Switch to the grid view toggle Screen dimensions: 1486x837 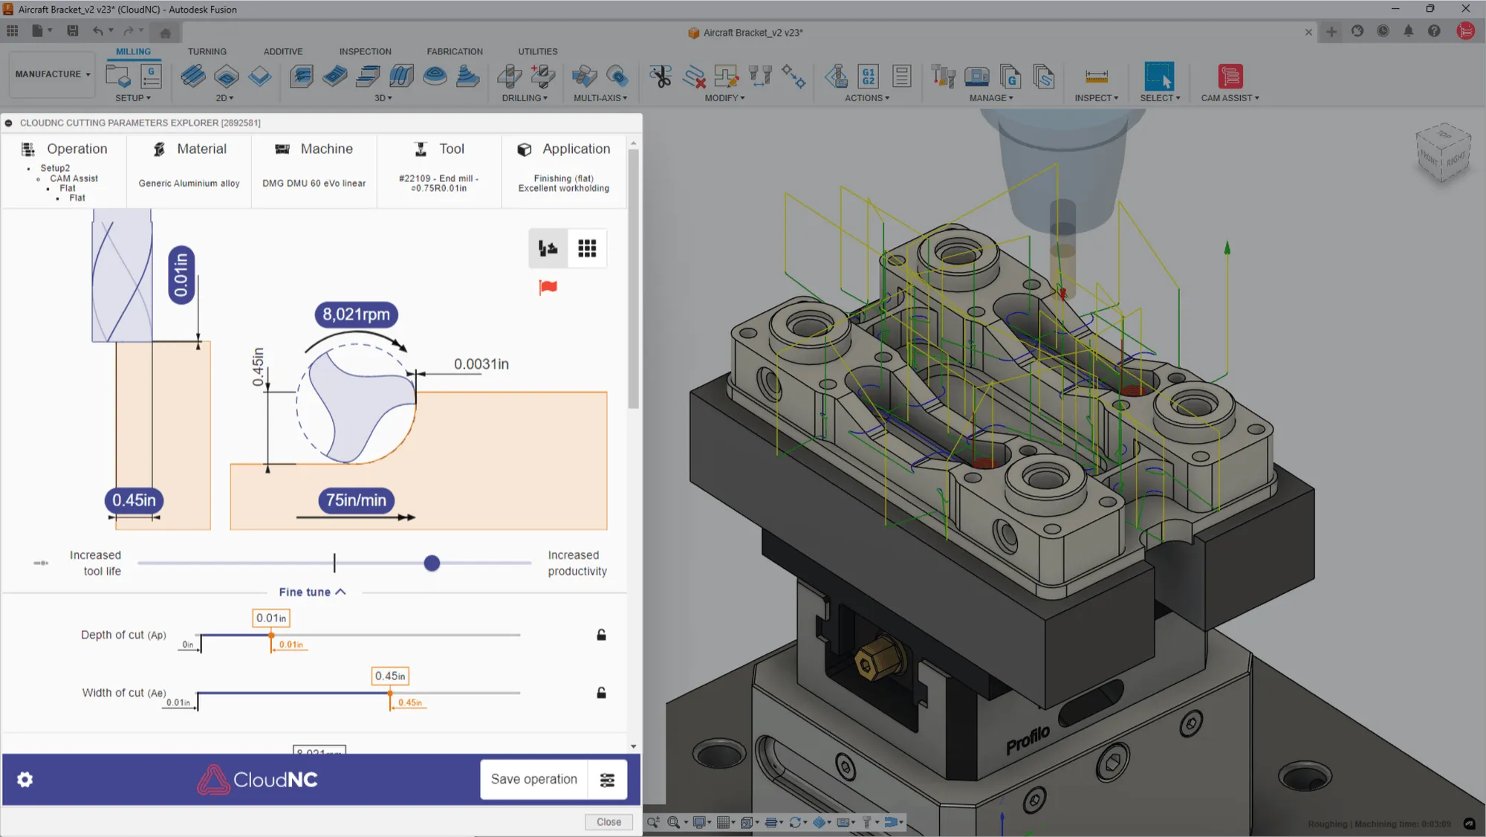click(587, 248)
